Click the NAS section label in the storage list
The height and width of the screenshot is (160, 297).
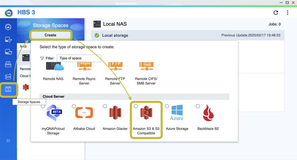click(23, 46)
